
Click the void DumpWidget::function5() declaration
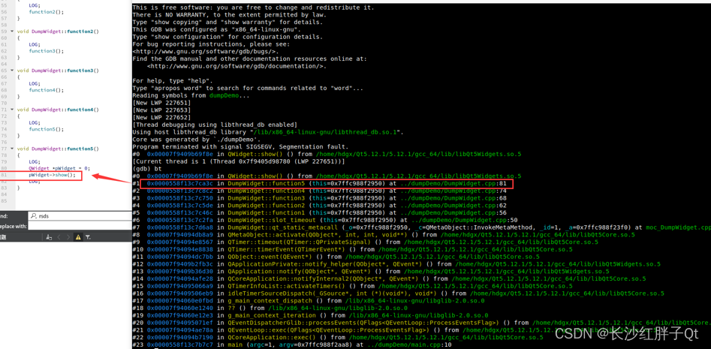58,149
